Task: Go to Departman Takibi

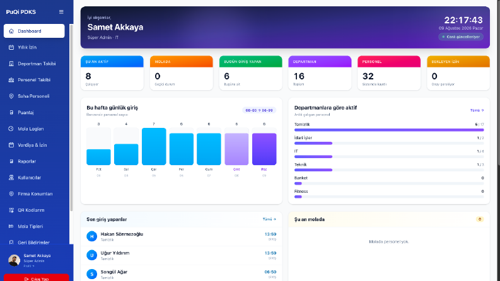Action: [34, 64]
